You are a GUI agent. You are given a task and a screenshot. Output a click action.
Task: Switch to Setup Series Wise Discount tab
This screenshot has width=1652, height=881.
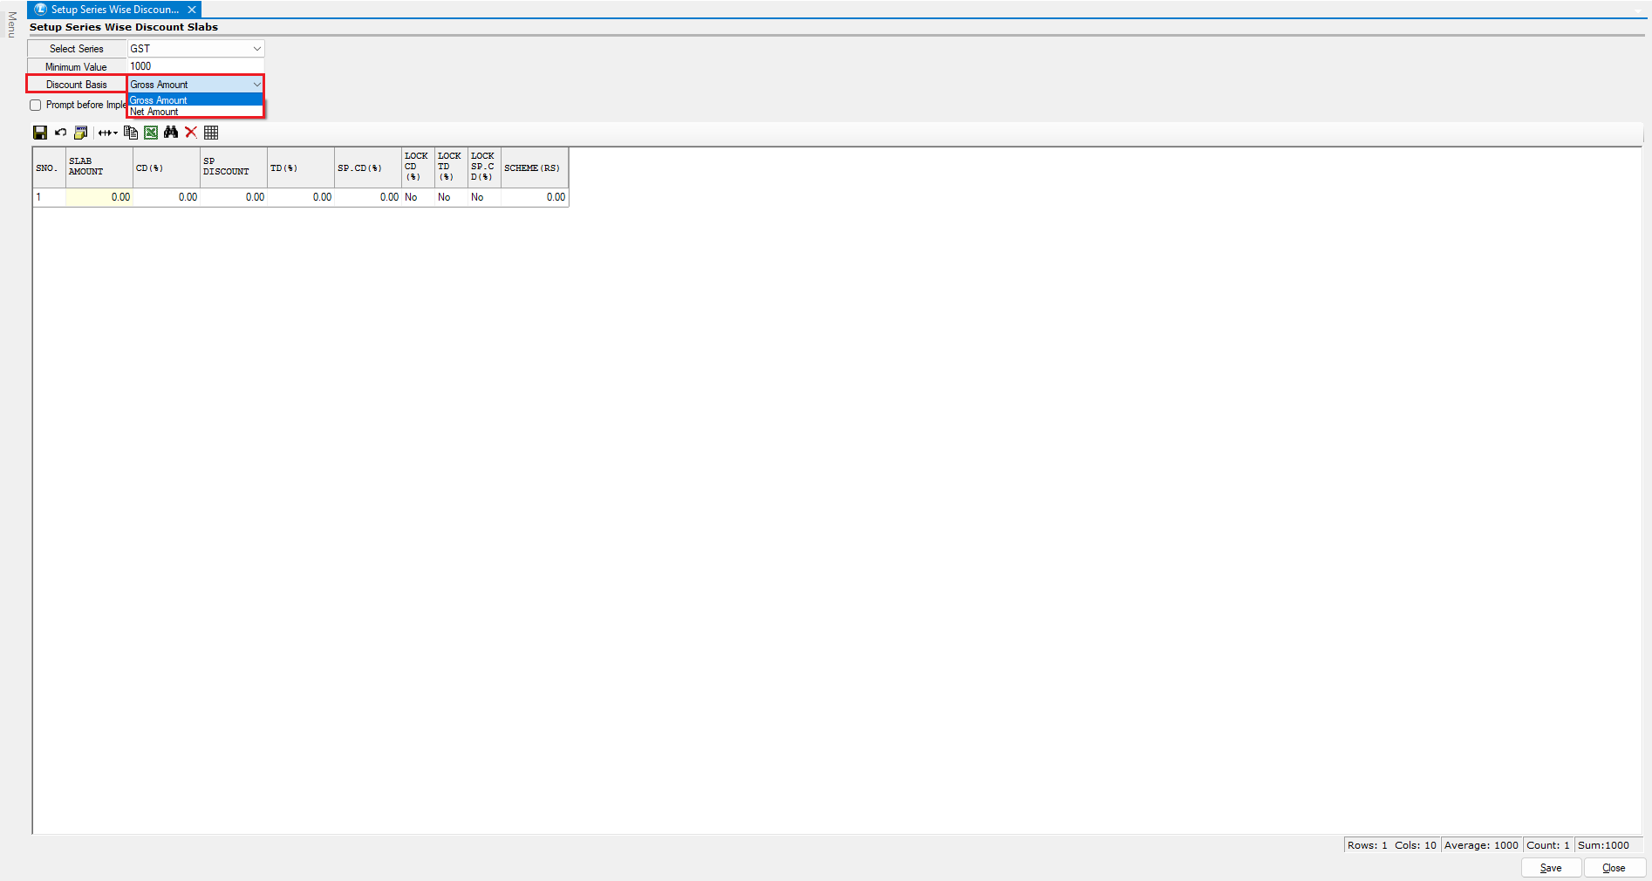coord(113,10)
